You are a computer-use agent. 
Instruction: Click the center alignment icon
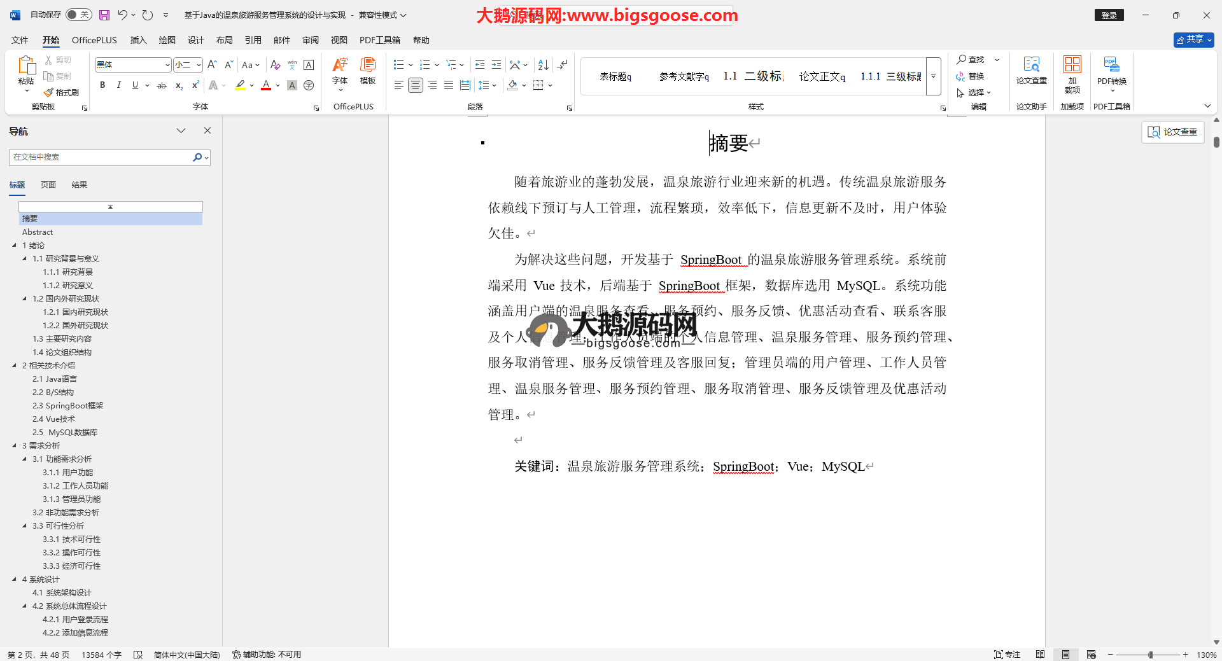coord(415,85)
